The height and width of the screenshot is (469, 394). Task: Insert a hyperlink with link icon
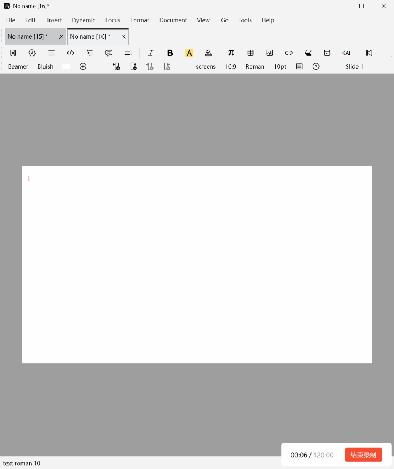[x=289, y=53]
